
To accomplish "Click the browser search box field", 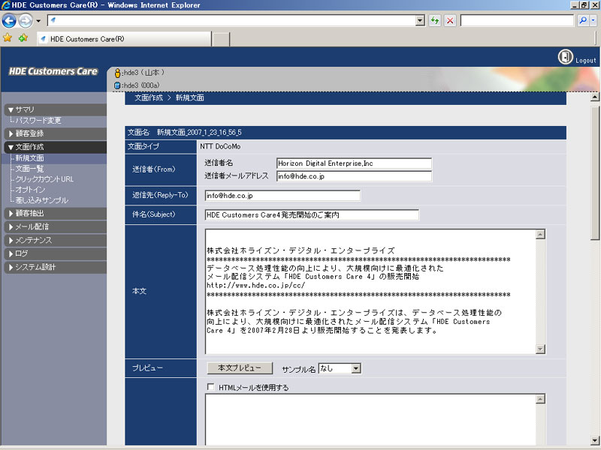I will (x=517, y=20).
